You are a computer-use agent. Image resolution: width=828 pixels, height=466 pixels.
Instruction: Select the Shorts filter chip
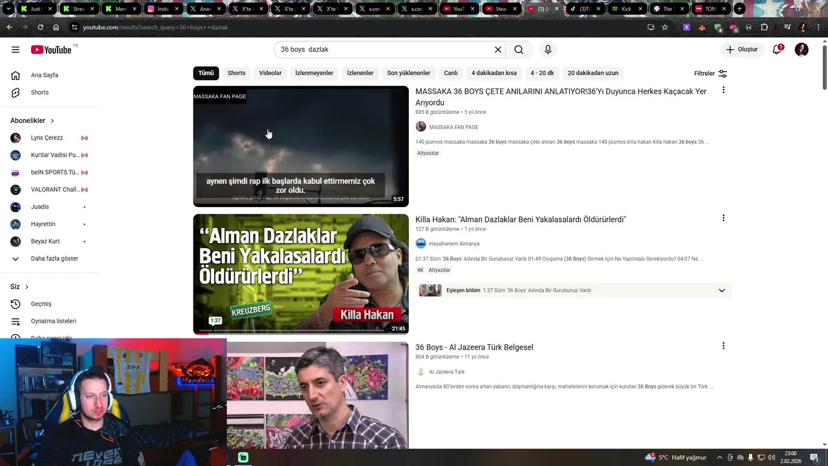[x=236, y=73]
